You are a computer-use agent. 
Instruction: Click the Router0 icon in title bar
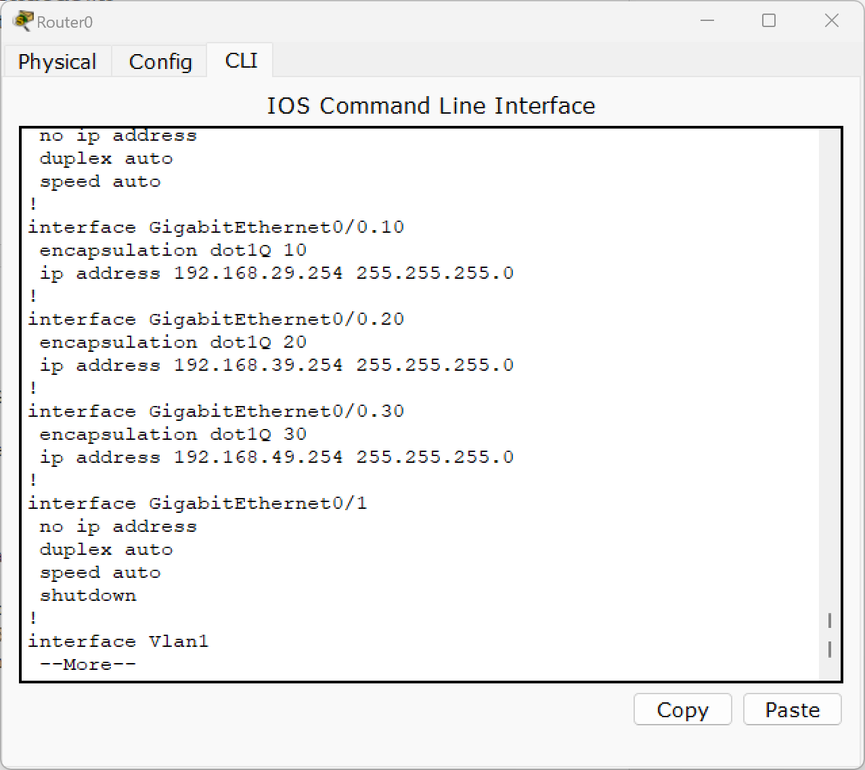point(23,21)
